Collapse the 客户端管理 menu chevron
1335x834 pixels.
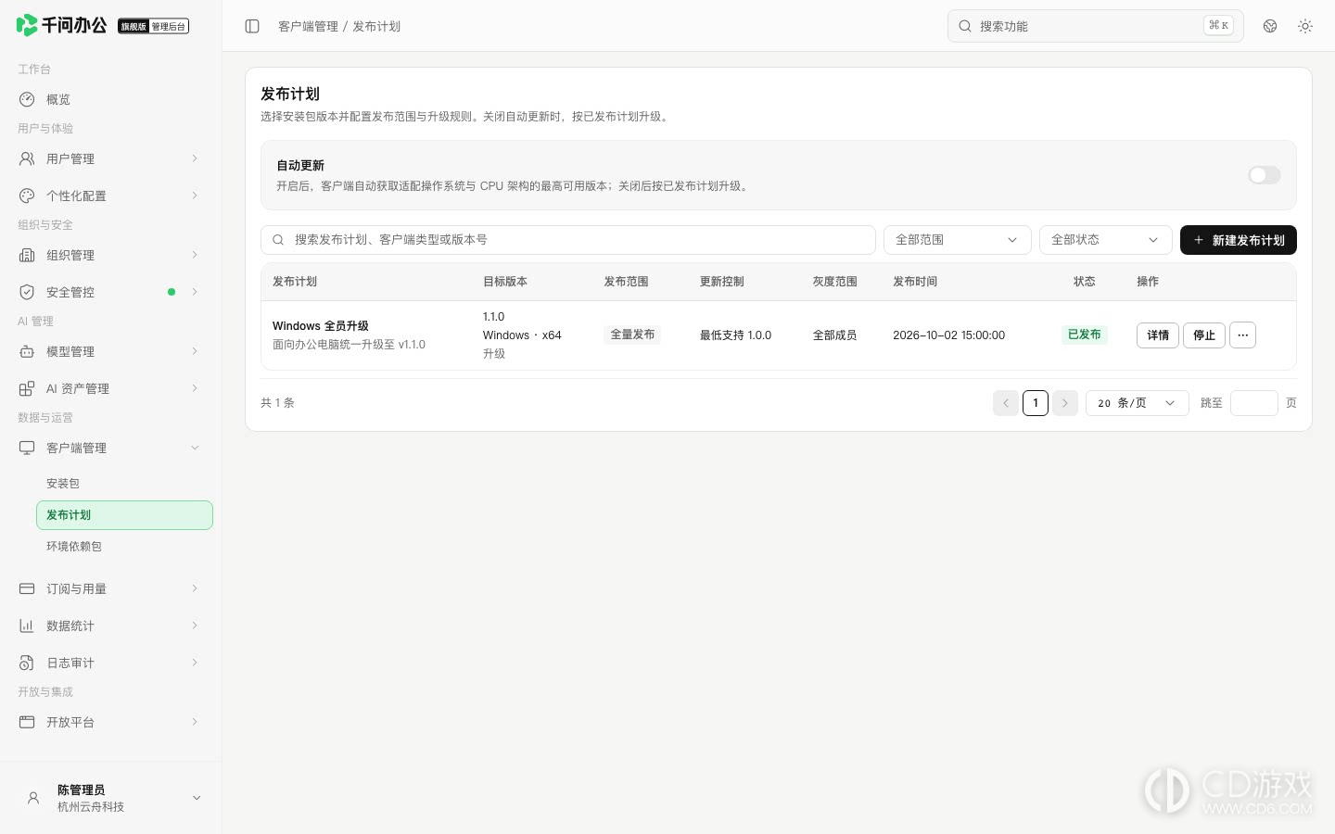195,448
